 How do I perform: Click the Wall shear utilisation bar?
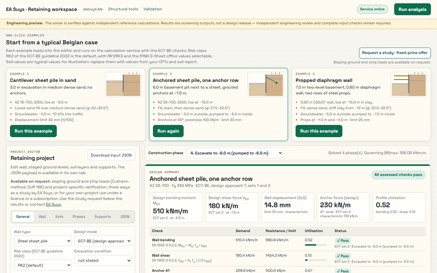316,260
